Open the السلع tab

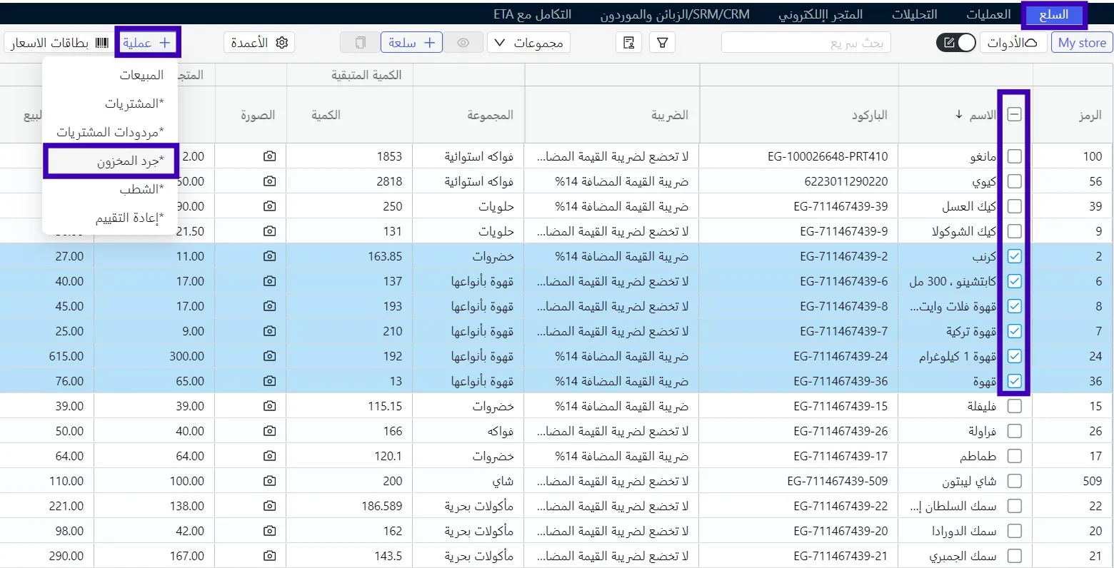point(1053,14)
